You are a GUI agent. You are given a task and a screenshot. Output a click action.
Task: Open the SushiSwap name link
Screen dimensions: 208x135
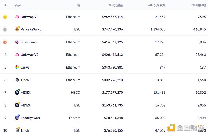(28, 42)
